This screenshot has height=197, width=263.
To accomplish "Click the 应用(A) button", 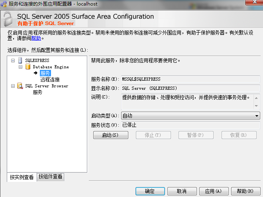I will tap(214, 191).
